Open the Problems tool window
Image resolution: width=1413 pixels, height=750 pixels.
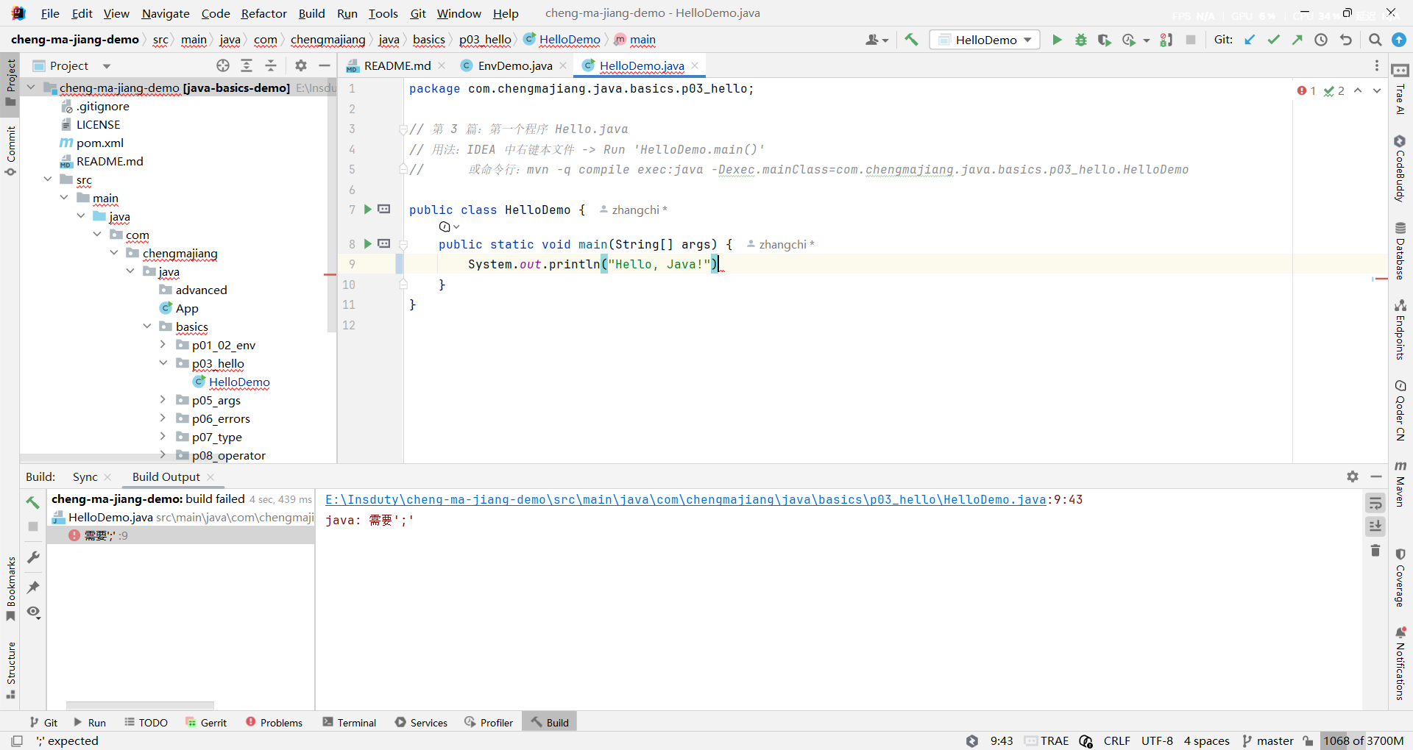click(x=274, y=722)
